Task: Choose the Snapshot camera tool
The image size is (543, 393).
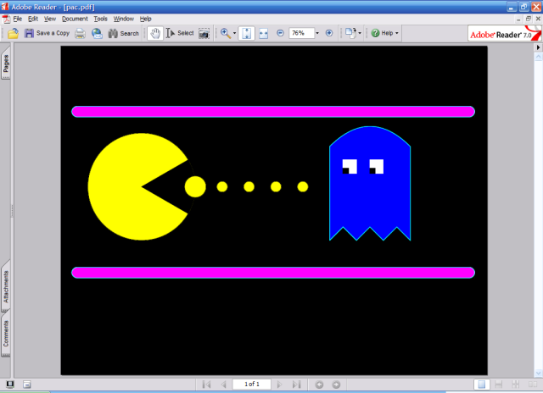Action: (x=204, y=34)
